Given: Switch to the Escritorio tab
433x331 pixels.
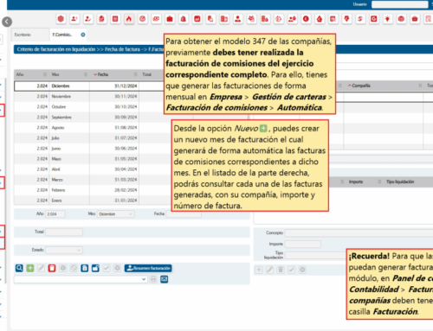Looking at the screenshot, I should click(x=23, y=35).
